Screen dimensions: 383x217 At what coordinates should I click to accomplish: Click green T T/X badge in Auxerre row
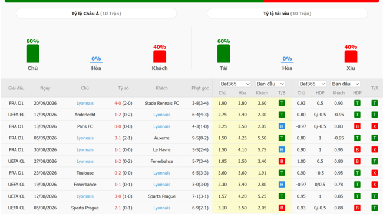click(x=374, y=138)
